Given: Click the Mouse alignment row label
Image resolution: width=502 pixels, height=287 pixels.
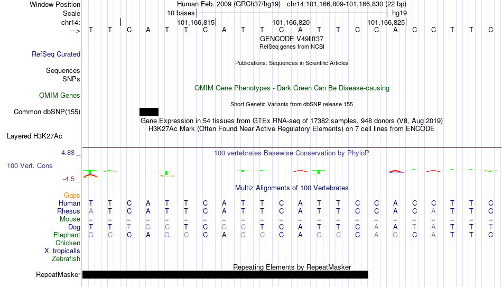Looking at the screenshot, I should tap(70, 219).
